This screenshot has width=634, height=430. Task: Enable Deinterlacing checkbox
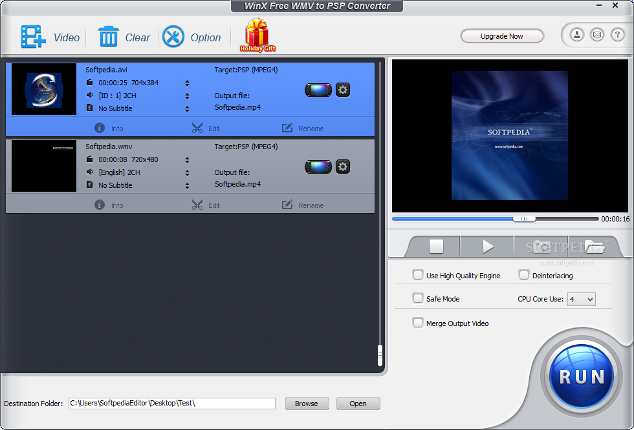pyautogui.click(x=523, y=275)
